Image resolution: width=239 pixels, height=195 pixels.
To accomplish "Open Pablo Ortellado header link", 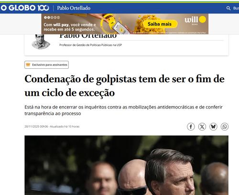I will pyautogui.click(x=74, y=8).
